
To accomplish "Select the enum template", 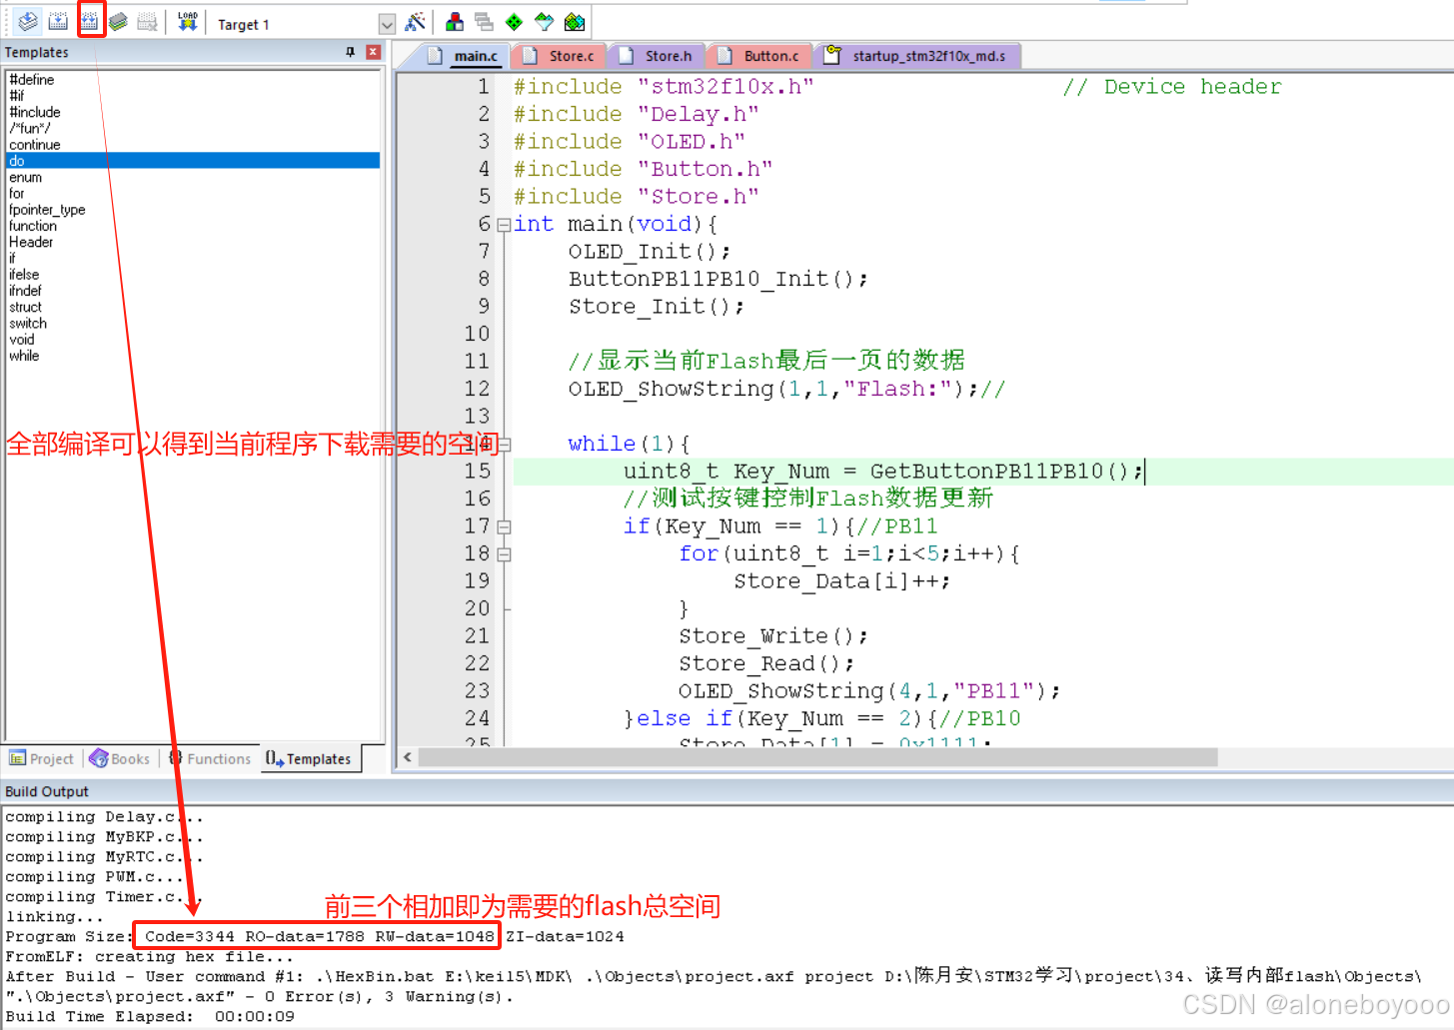I will coord(26,177).
